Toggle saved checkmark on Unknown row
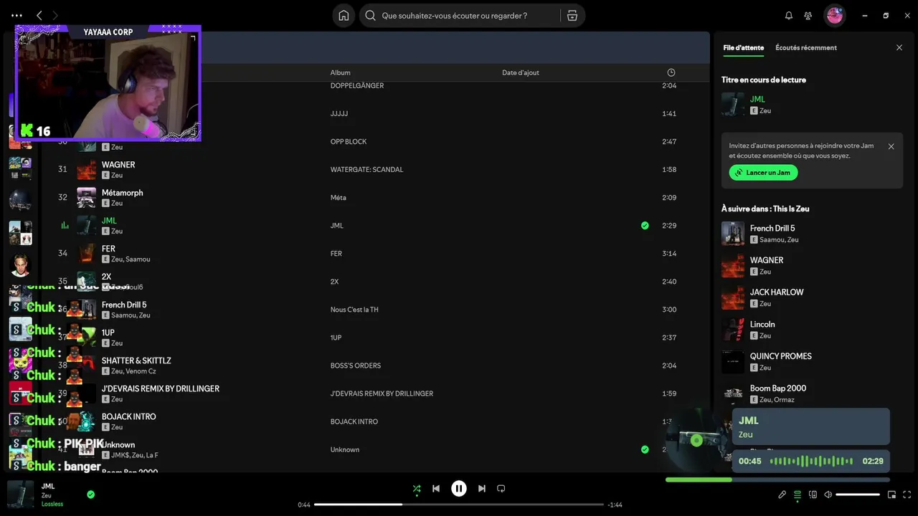The width and height of the screenshot is (918, 516). click(x=645, y=450)
